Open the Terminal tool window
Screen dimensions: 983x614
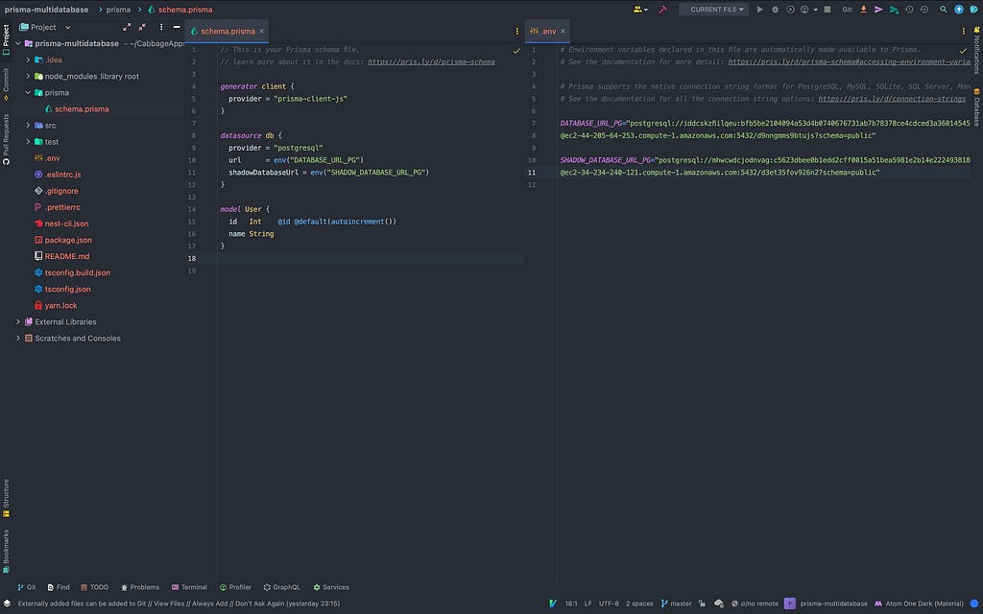[189, 587]
